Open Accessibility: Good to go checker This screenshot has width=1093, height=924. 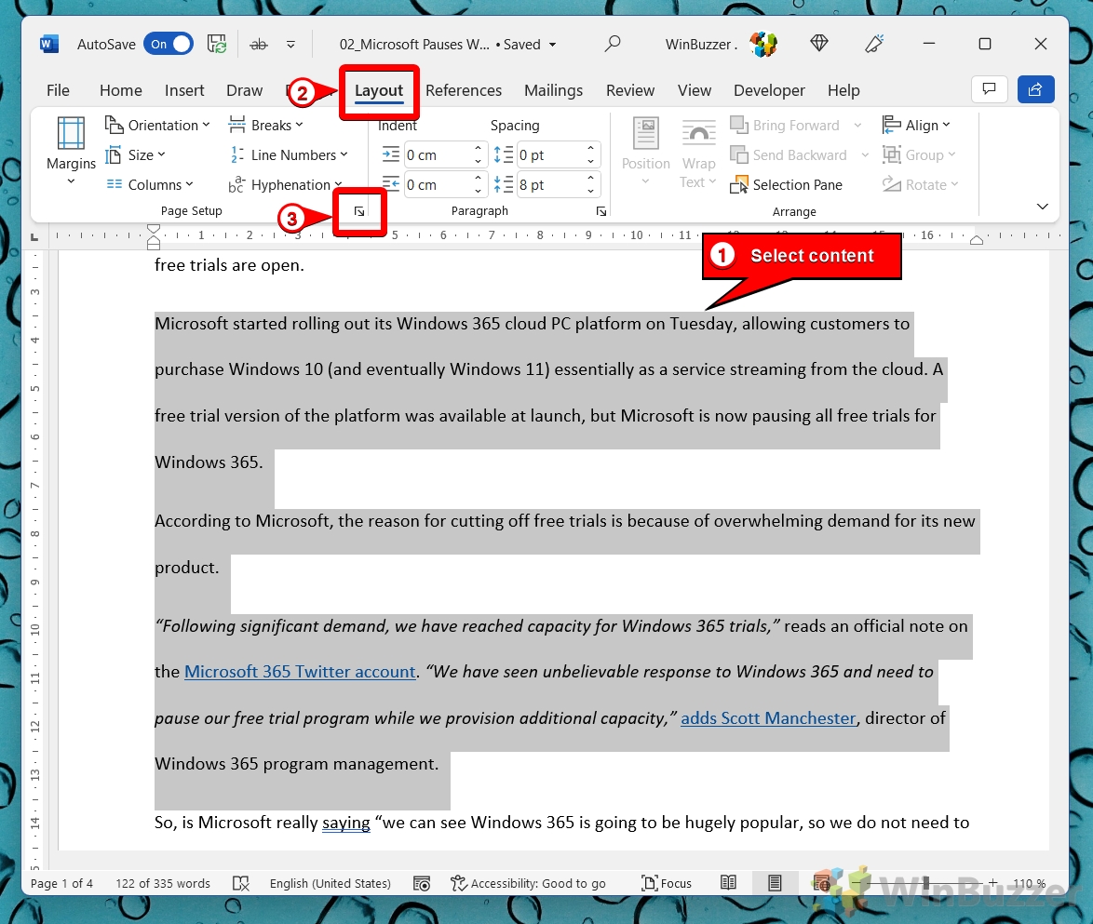529,884
